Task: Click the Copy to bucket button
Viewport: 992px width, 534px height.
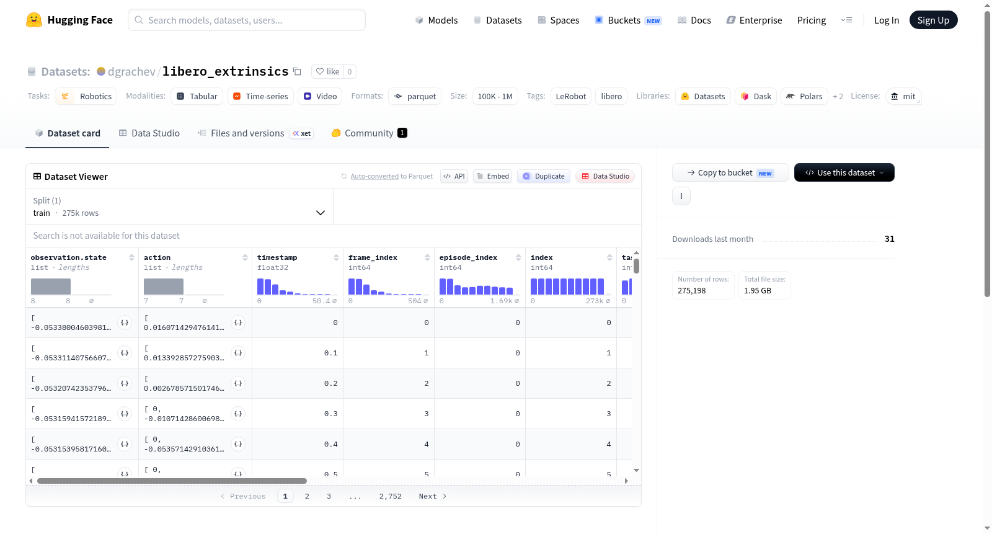Action: [x=730, y=172]
